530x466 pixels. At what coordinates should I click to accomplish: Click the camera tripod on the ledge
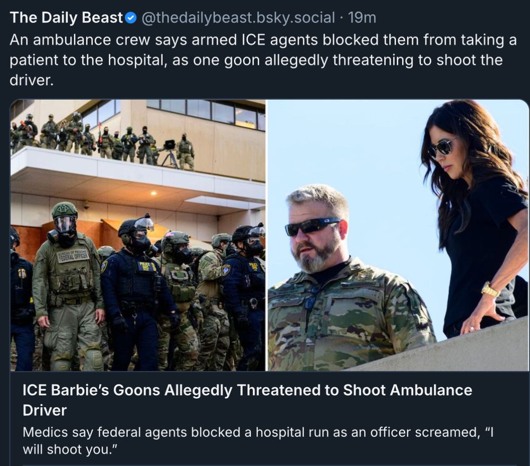170,154
